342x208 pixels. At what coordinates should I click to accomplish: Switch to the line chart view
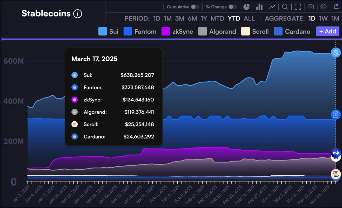tap(272, 7)
